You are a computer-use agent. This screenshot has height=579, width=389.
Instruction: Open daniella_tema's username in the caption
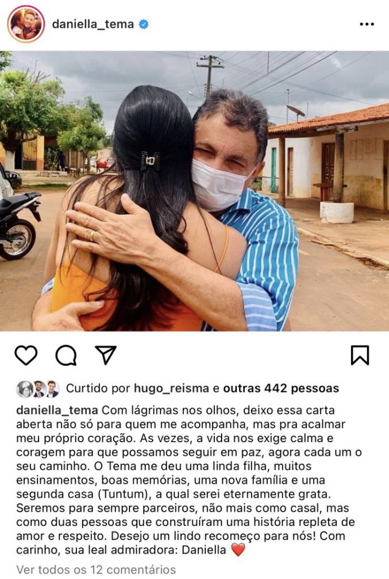57,411
